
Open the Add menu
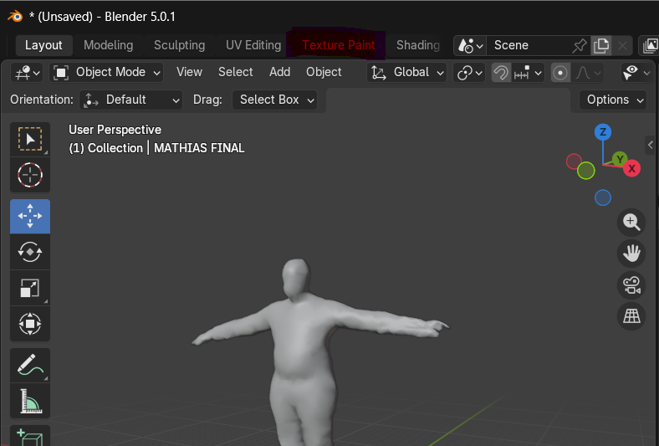point(279,72)
